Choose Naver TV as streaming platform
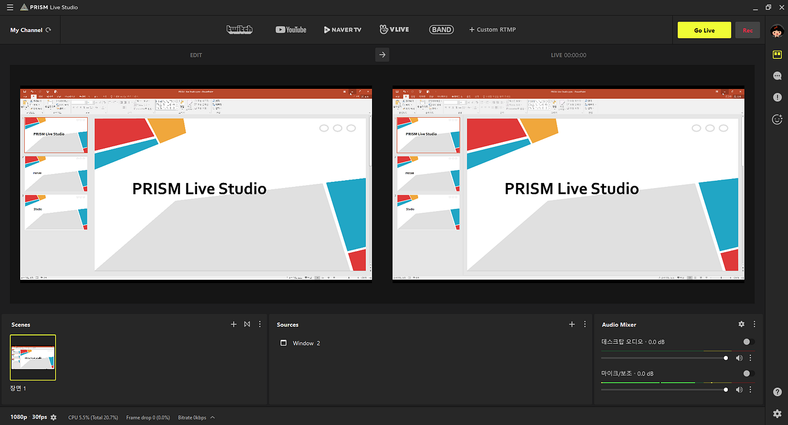This screenshot has height=425, width=788. [x=343, y=30]
